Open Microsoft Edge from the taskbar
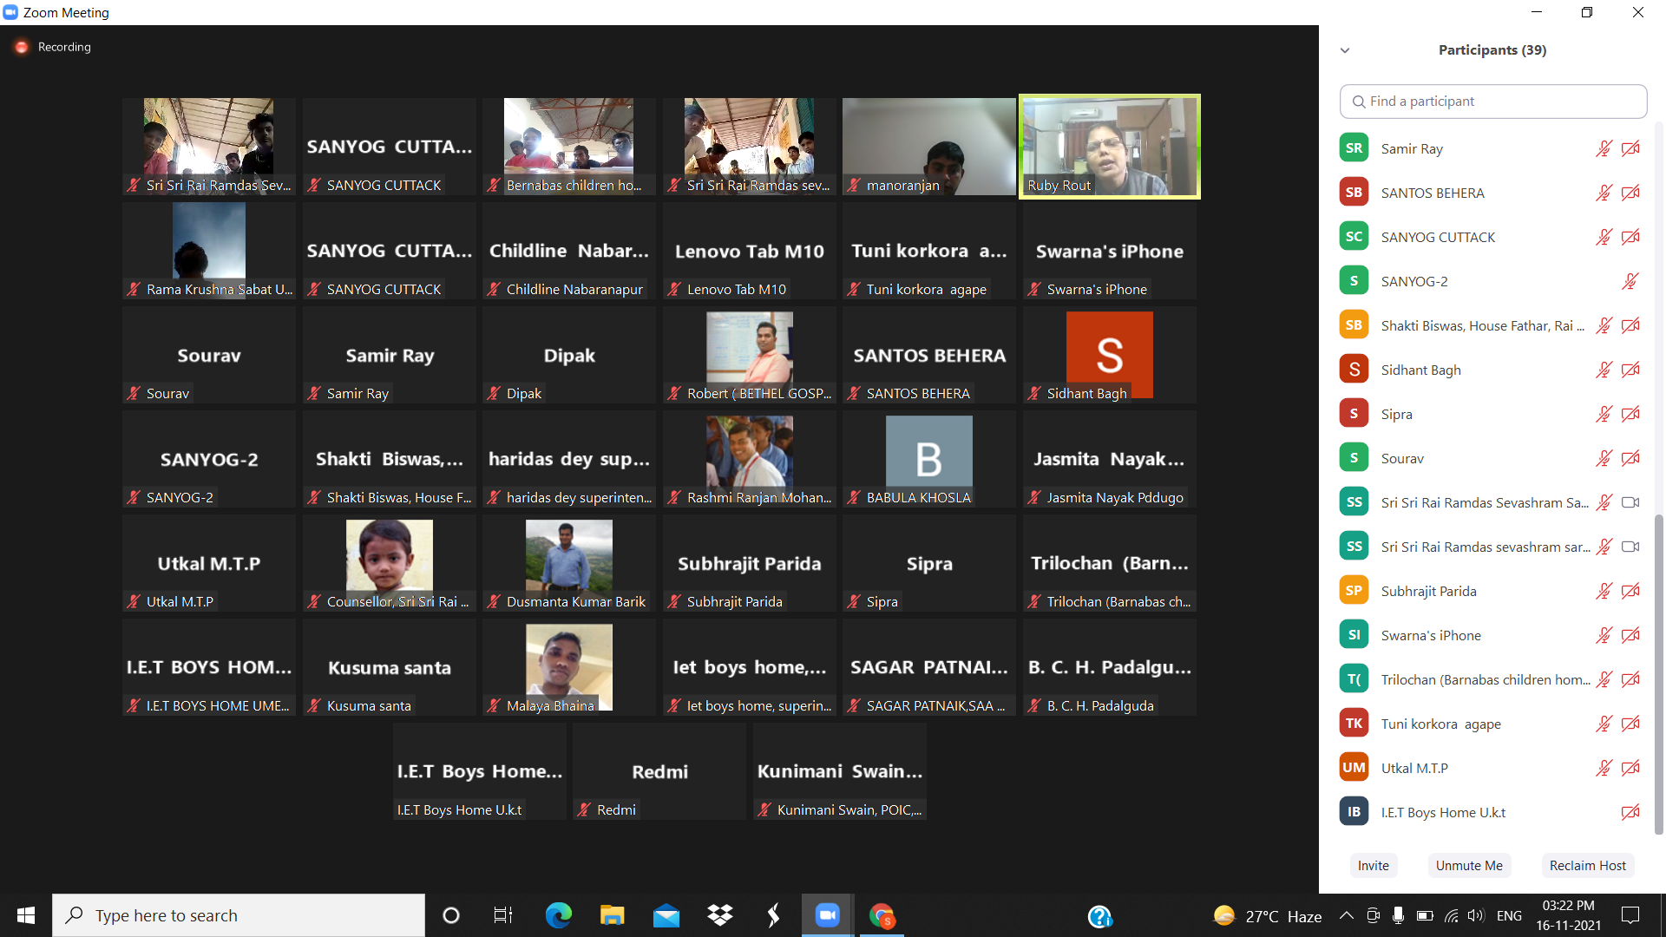This screenshot has width=1666, height=937. (558, 915)
